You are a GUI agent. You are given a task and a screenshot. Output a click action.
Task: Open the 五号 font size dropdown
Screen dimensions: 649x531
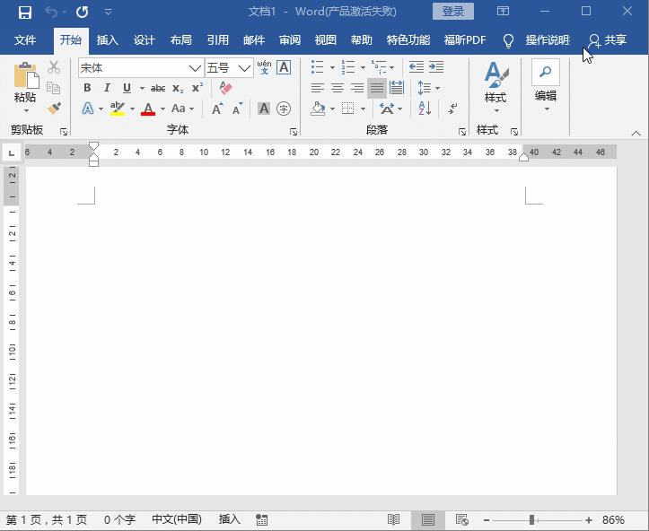[x=245, y=68]
